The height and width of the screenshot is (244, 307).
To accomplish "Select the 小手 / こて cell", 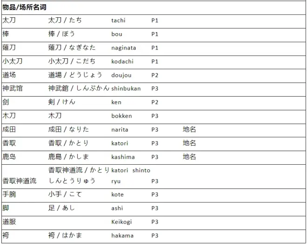I will pyautogui.click(x=65, y=195).
